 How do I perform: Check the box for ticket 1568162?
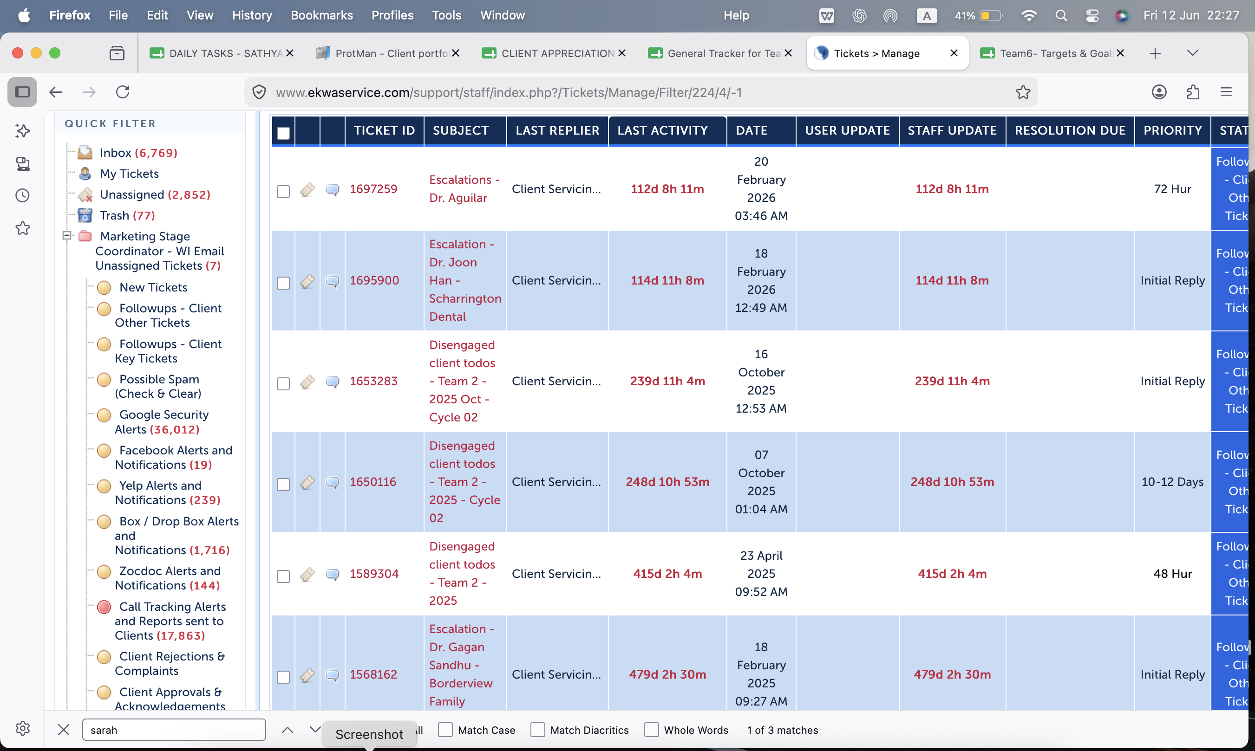pos(283,677)
